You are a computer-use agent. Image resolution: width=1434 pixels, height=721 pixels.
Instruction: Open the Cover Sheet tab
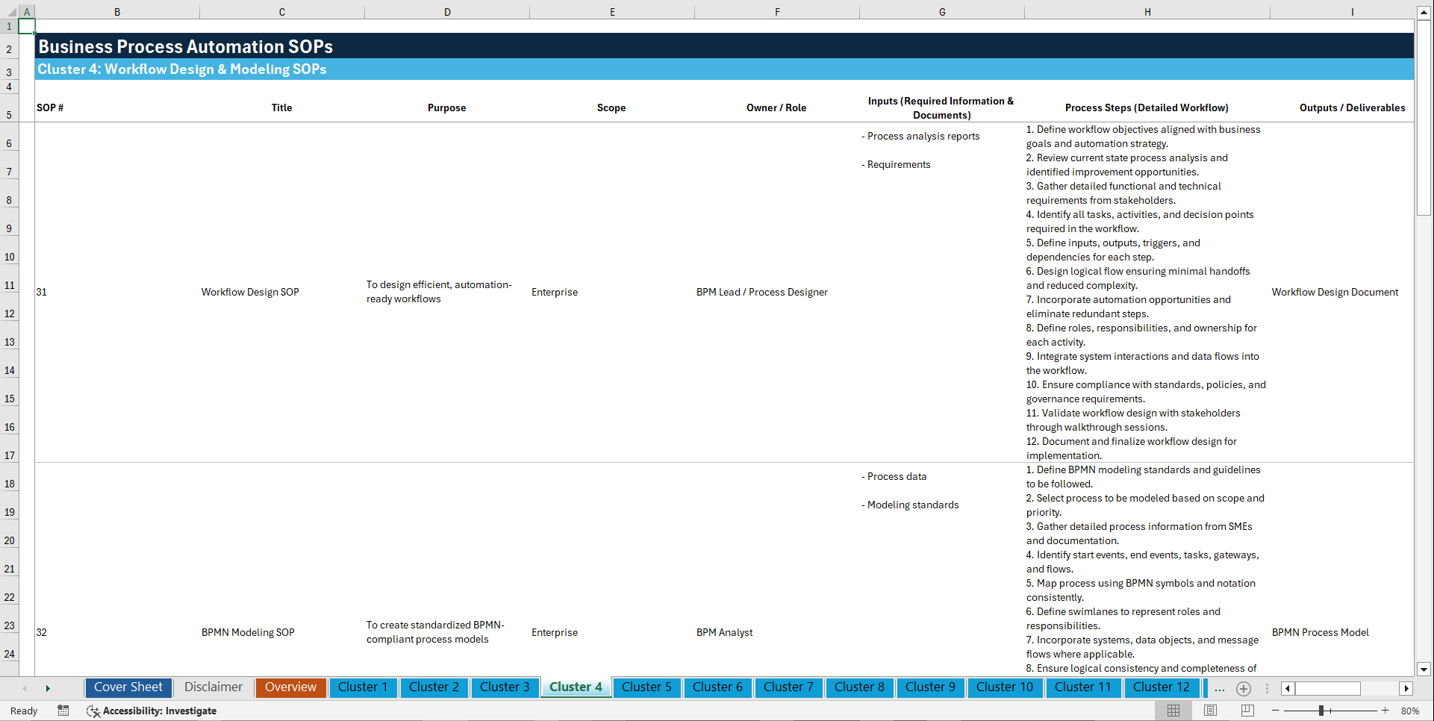(x=128, y=687)
